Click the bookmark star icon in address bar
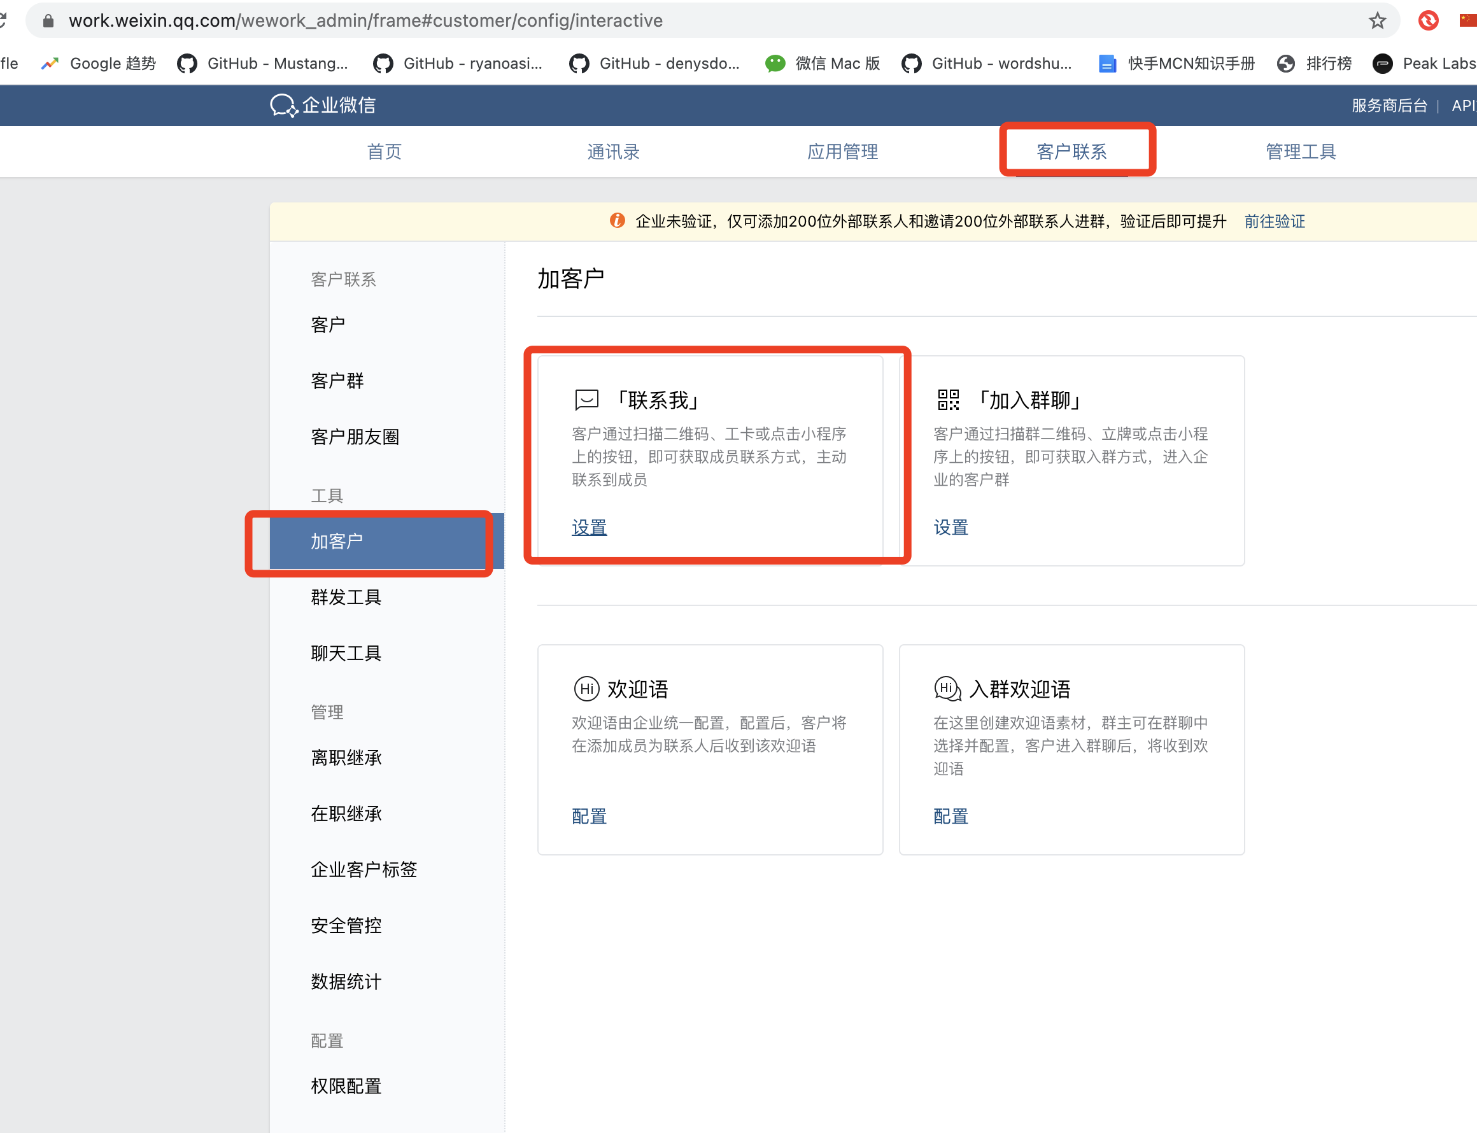The width and height of the screenshot is (1477, 1133). 1377,21
